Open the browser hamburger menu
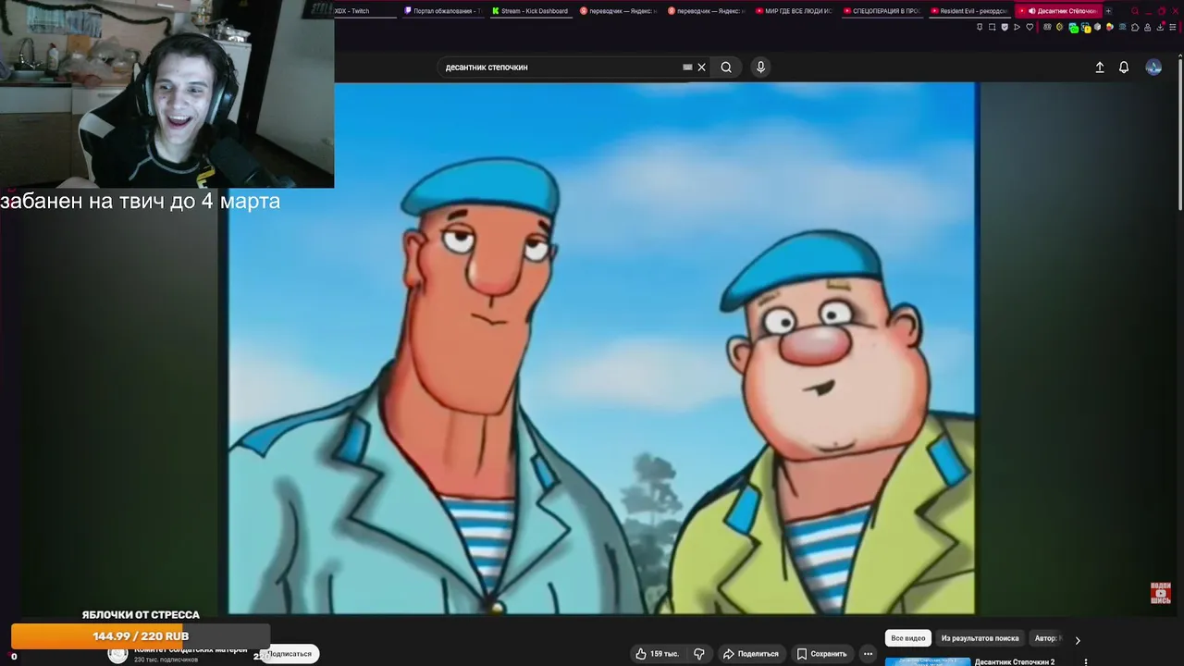The height and width of the screenshot is (666, 1184). pyautogui.click(x=1173, y=27)
